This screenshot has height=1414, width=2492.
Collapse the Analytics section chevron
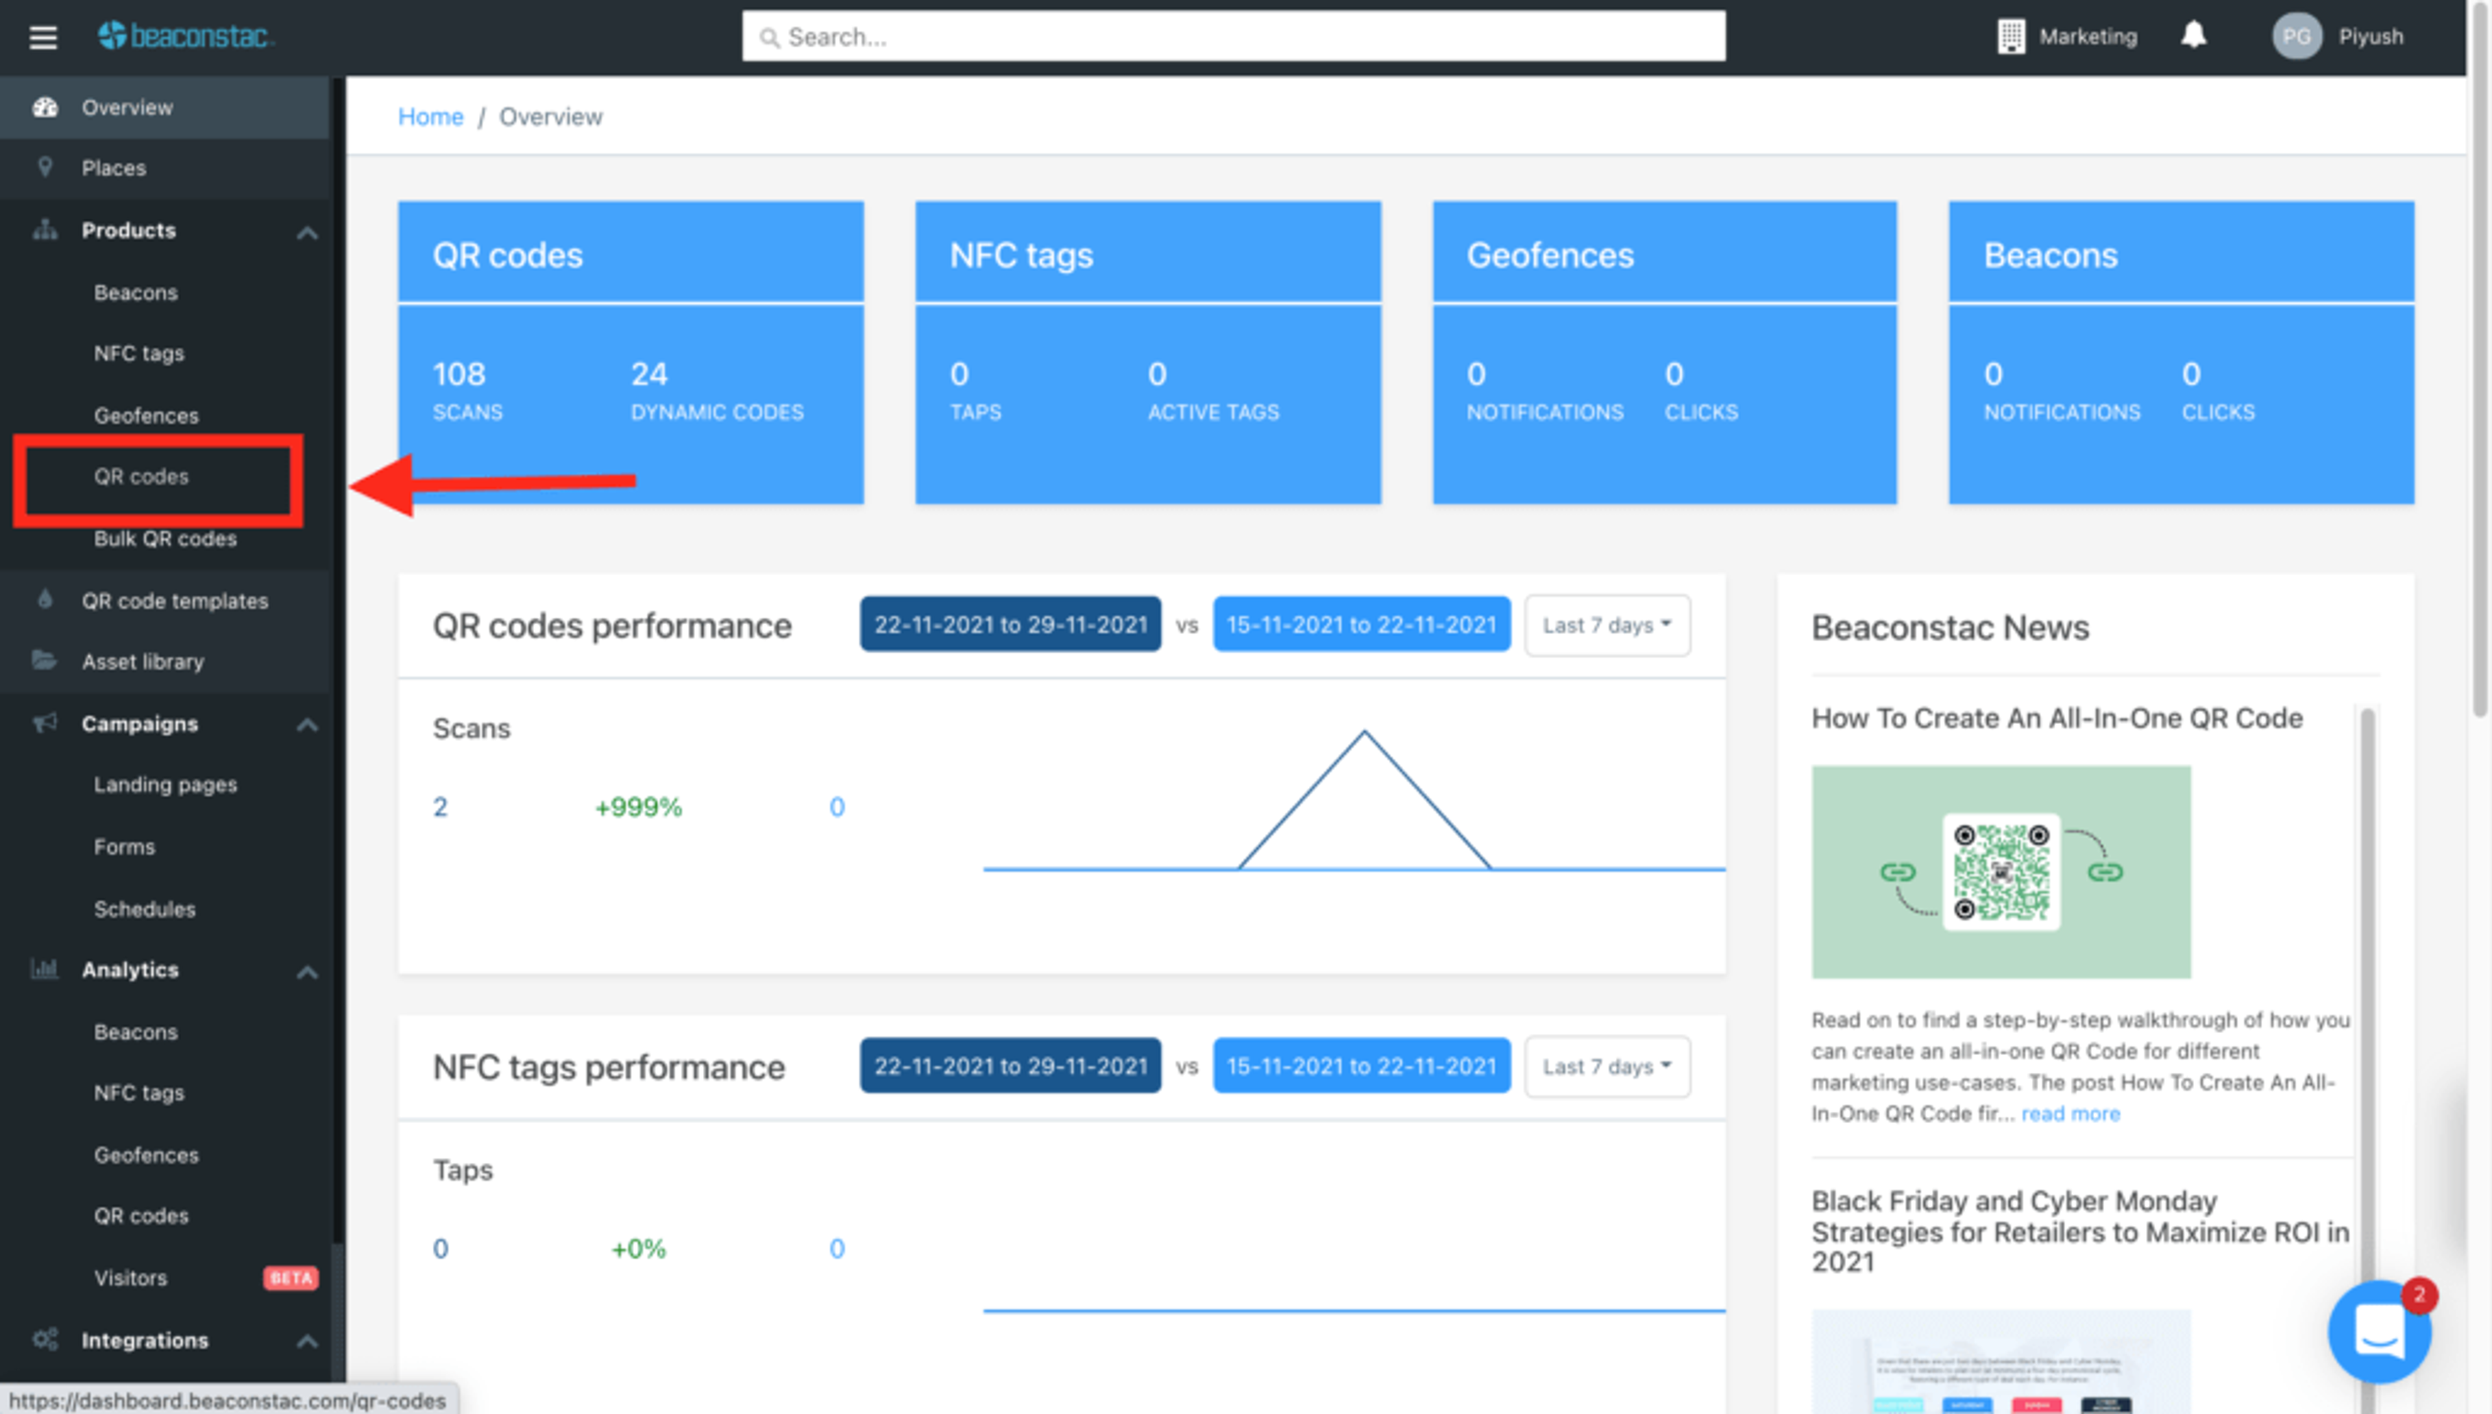pos(307,971)
